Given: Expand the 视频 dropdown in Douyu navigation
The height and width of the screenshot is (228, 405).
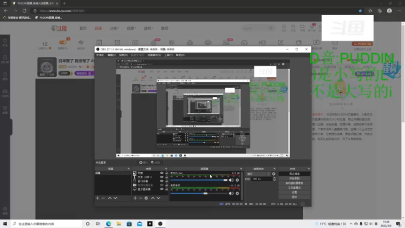Looking at the screenshot, I should pos(131,28).
